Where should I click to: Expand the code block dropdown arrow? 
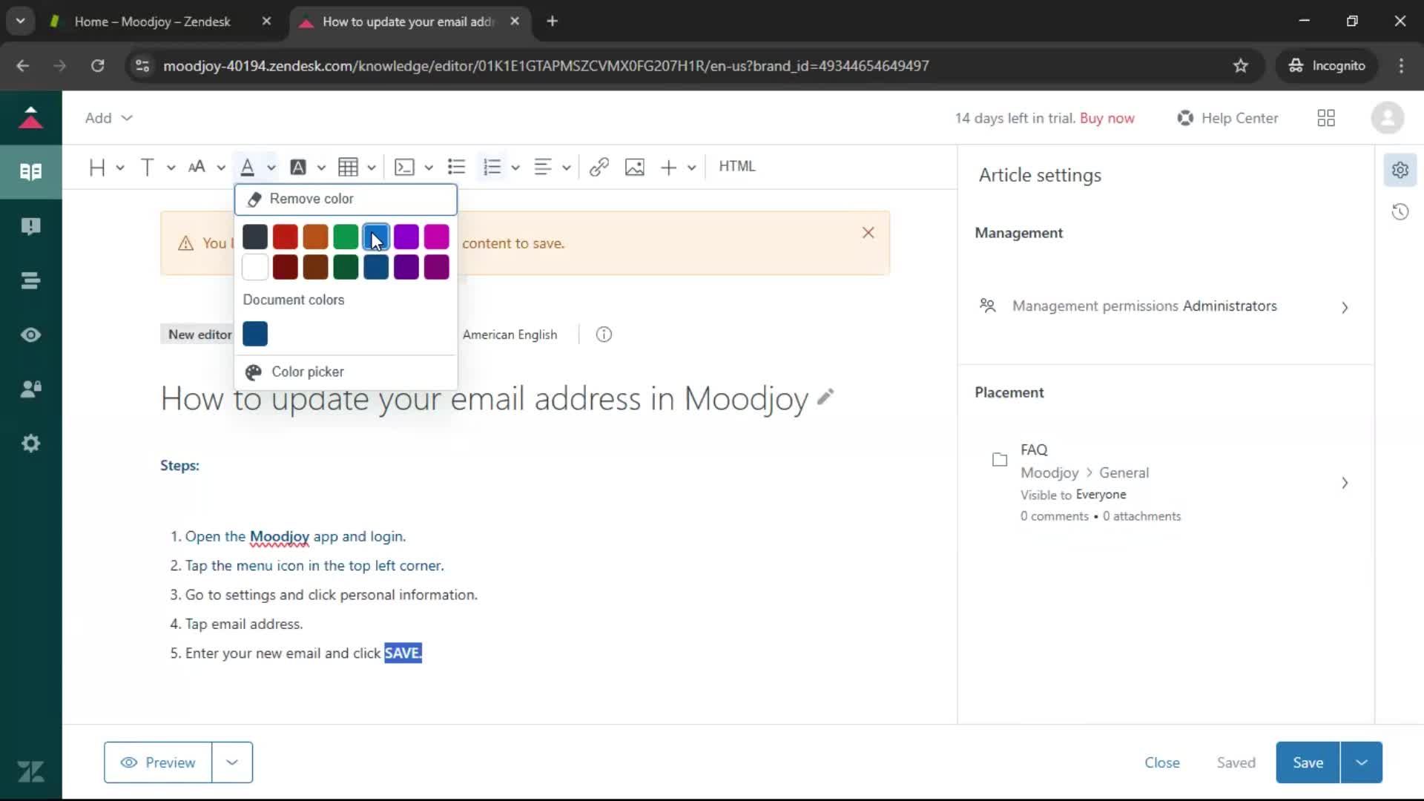tap(429, 168)
